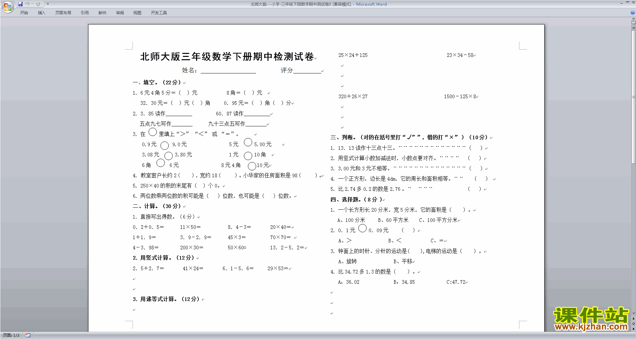Click the 评分 score label

[x=287, y=70]
